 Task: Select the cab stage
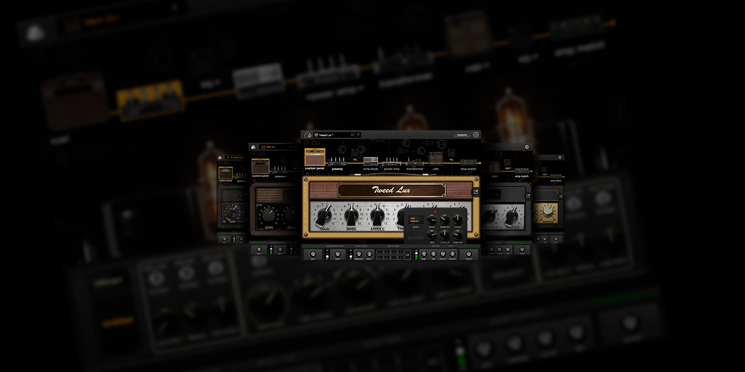[436, 160]
